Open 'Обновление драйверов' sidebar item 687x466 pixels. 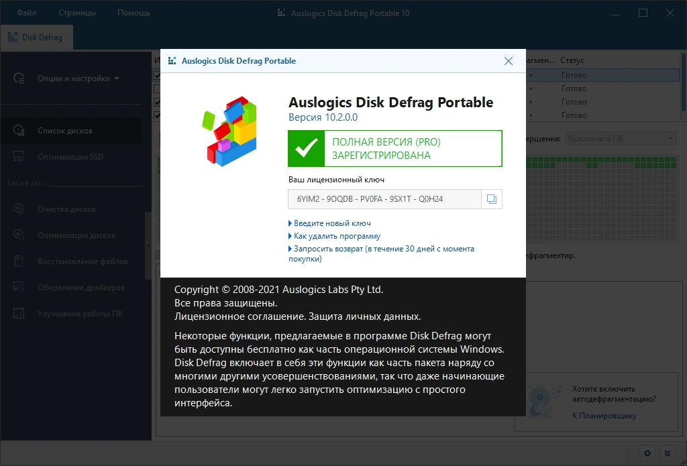[x=81, y=288]
